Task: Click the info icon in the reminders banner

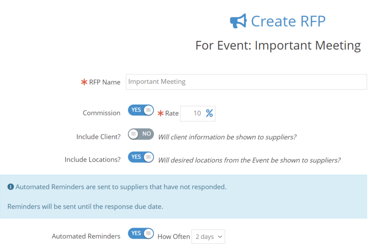Action: (x=11, y=187)
